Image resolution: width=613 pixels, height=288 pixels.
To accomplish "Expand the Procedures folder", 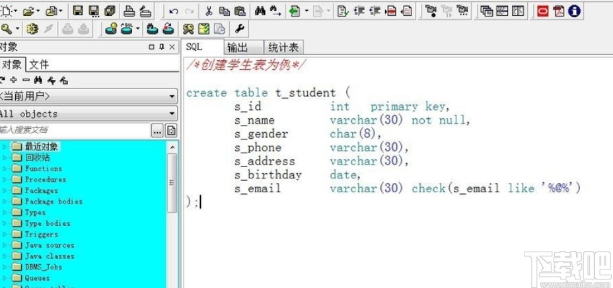I will pos(5,180).
